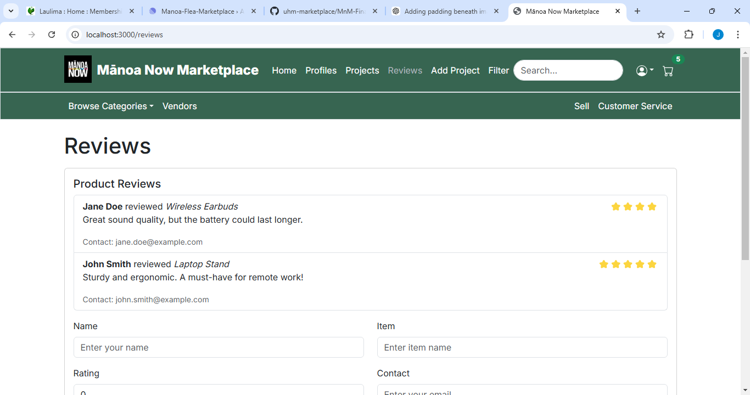This screenshot has height=395, width=750.
Task: Click the Enter your name field
Action: (219, 347)
